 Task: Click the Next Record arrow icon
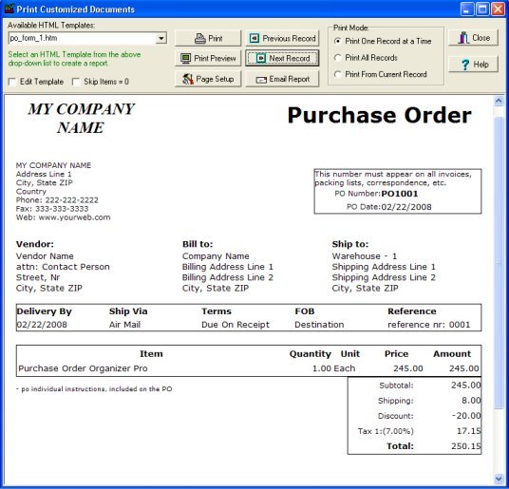(x=261, y=59)
